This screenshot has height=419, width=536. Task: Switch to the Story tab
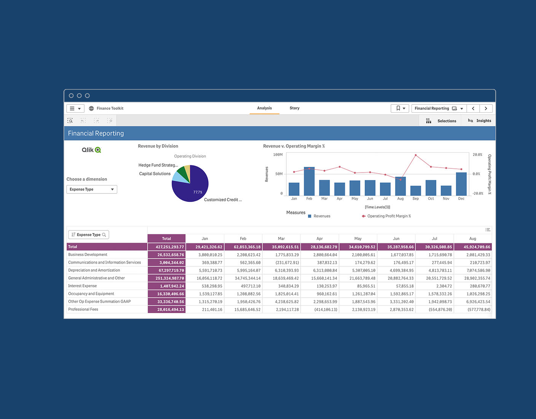[x=294, y=108]
